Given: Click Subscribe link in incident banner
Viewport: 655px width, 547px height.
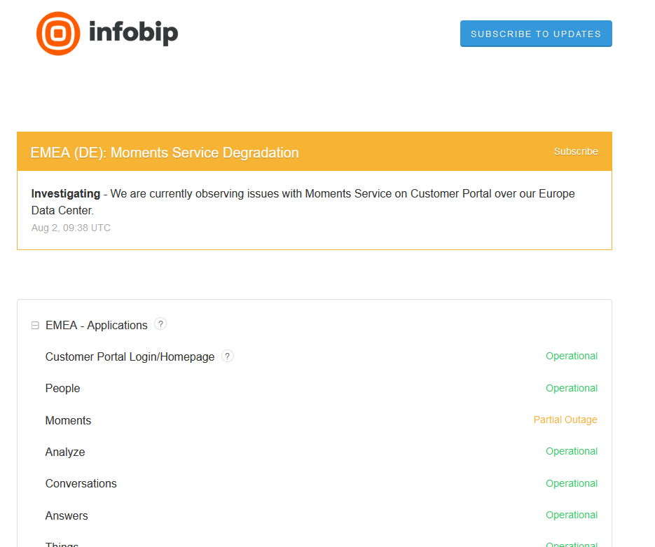Looking at the screenshot, I should click(x=575, y=151).
